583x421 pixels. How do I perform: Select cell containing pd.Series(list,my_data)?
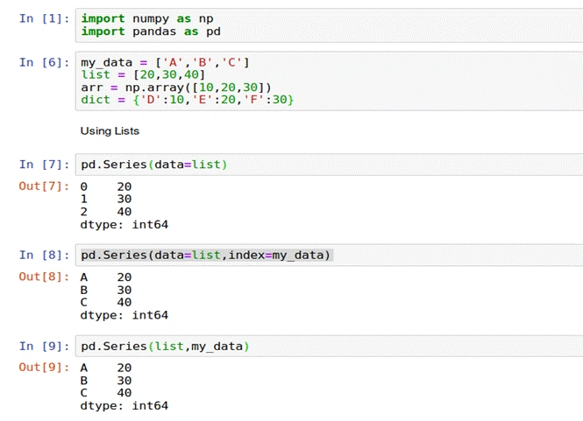tap(329, 346)
